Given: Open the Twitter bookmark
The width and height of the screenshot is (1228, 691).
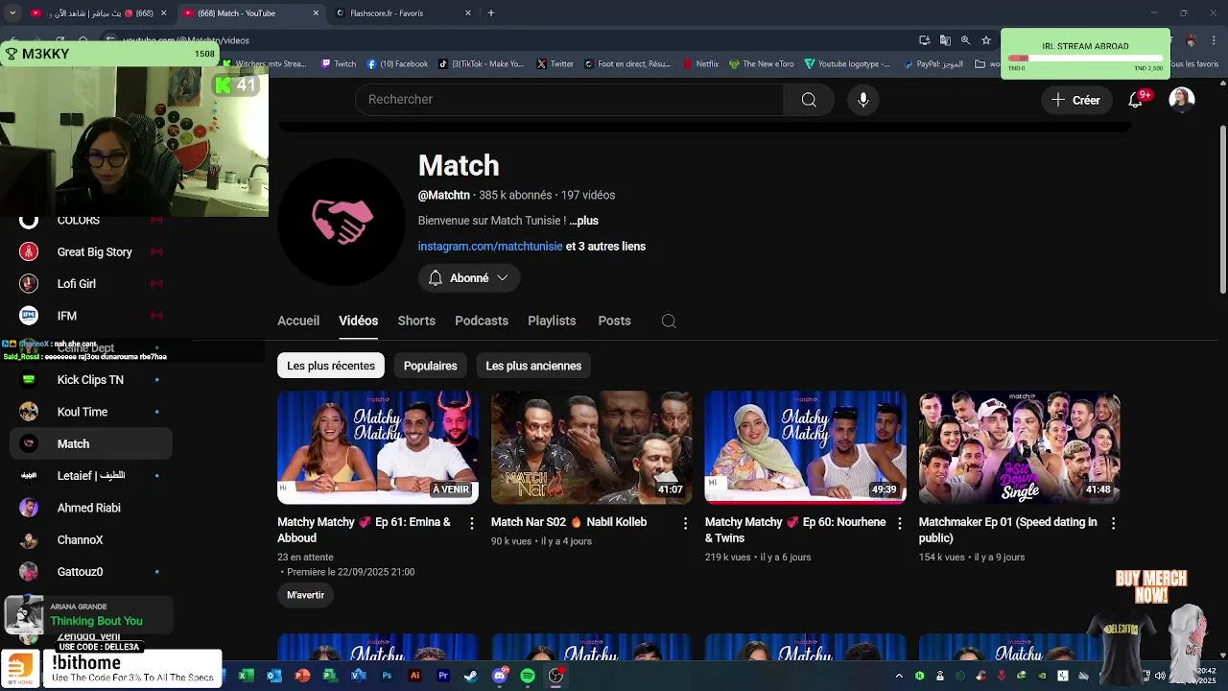Looking at the screenshot, I should point(555,64).
